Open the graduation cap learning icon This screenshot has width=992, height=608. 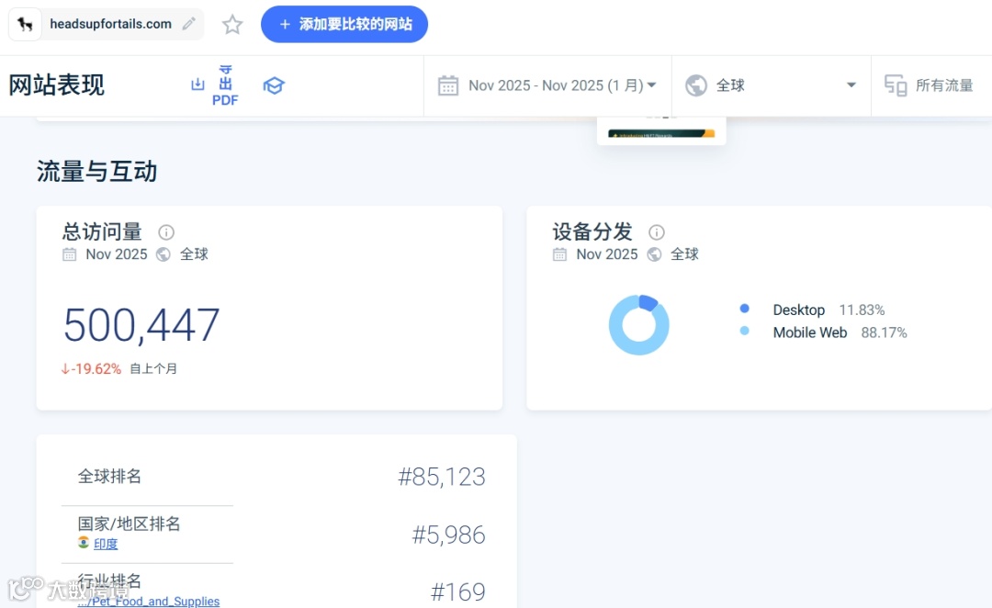point(274,85)
